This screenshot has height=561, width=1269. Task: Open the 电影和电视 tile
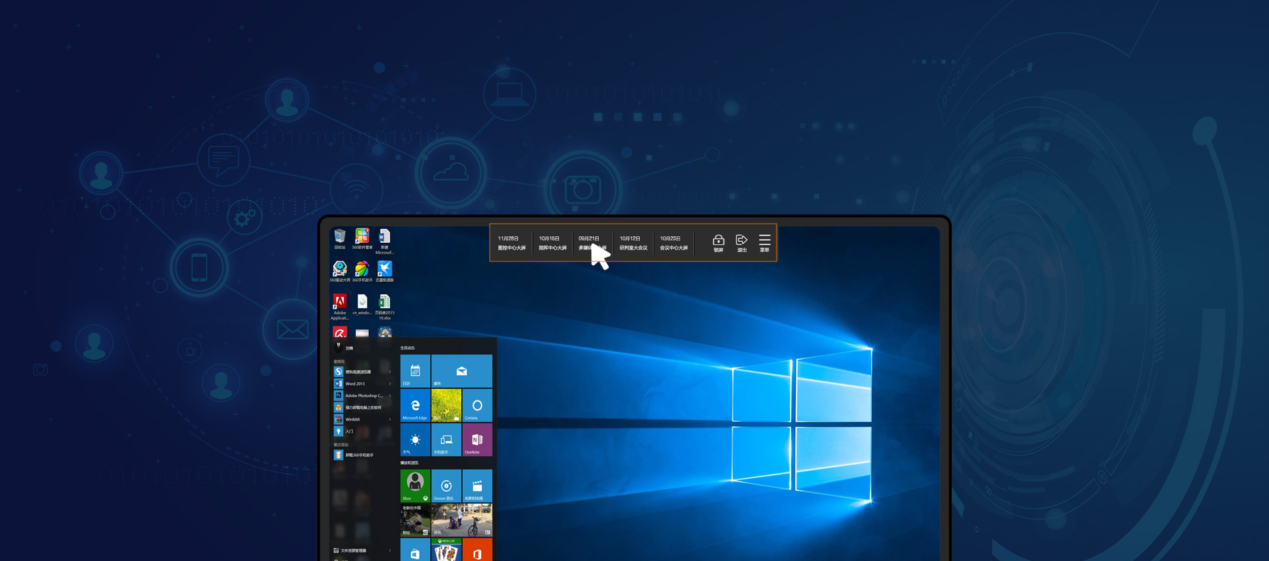[477, 486]
